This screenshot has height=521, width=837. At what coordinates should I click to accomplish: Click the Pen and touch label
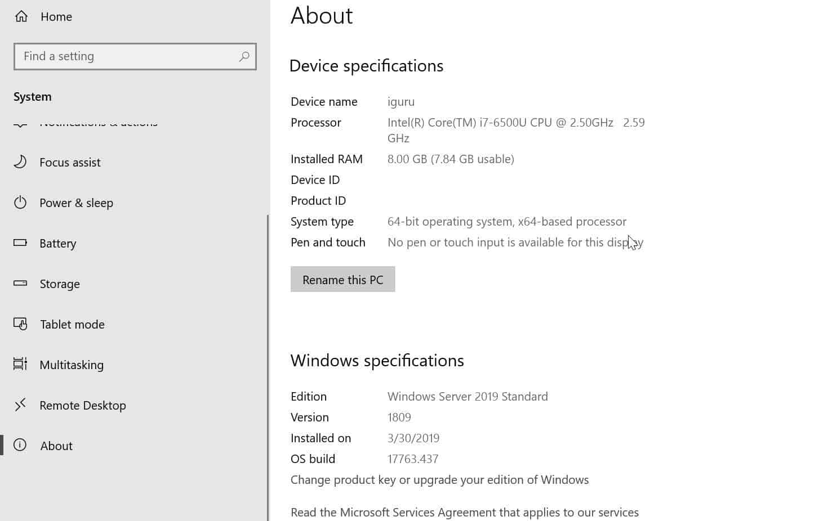coord(328,242)
